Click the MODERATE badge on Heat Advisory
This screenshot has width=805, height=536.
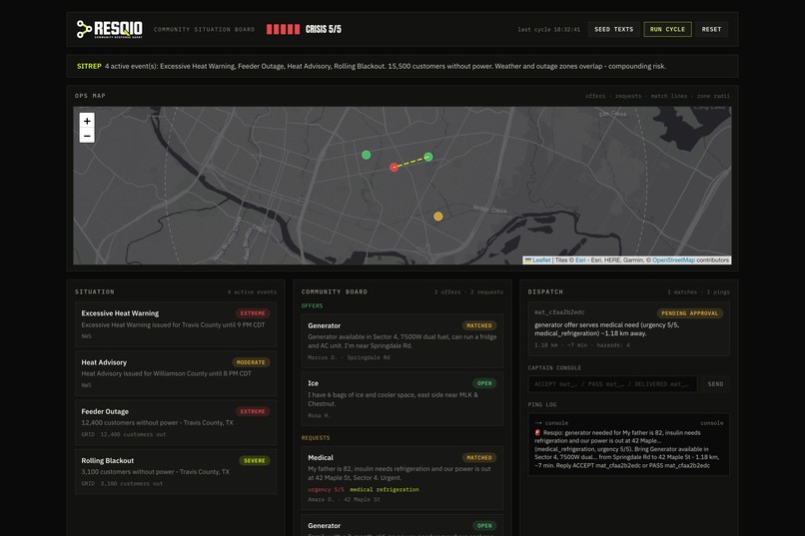pos(251,362)
